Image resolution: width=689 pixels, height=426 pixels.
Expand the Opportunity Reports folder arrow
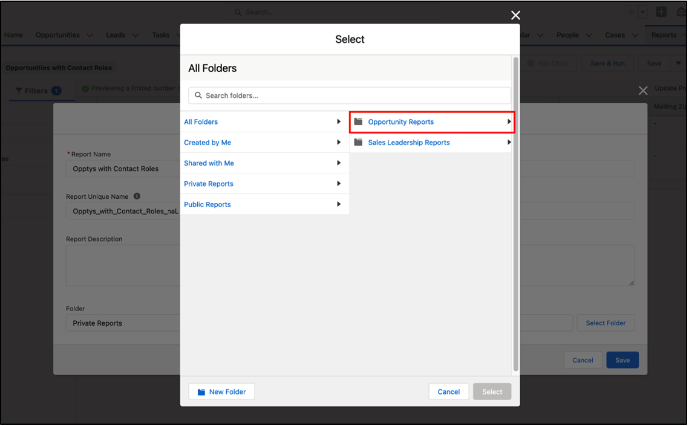point(509,122)
